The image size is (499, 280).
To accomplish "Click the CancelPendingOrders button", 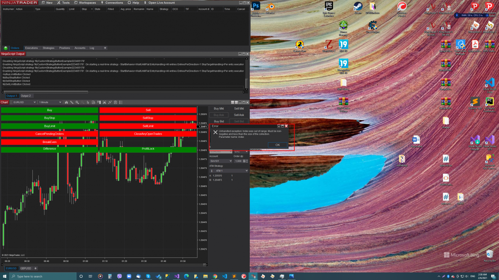I will (x=49, y=134).
